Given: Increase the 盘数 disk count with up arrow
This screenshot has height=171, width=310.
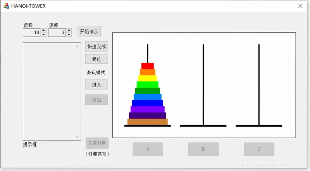Looking at the screenshot, I should (x=43, y=30).
